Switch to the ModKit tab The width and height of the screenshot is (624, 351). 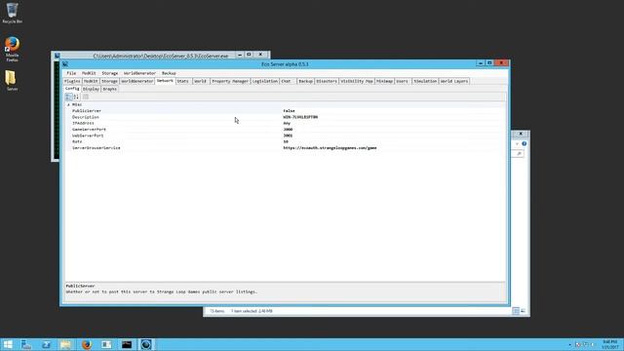(x=91, y=81)
